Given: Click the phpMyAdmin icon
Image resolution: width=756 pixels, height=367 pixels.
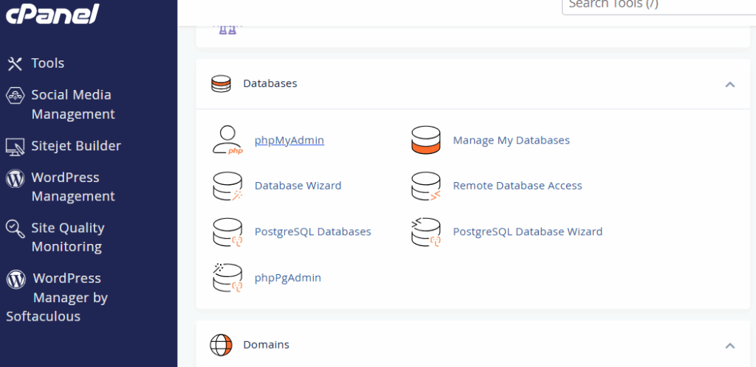Looking at the screenshot, I should tap(227, 140).
